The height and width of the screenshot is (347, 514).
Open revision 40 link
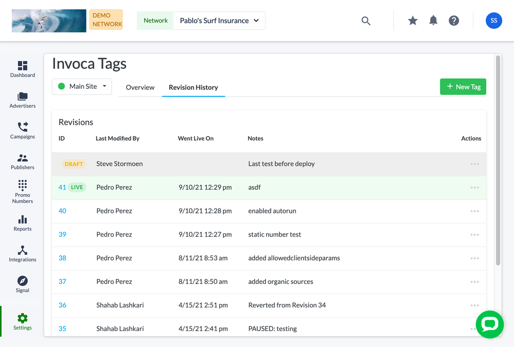pos(62,210)
